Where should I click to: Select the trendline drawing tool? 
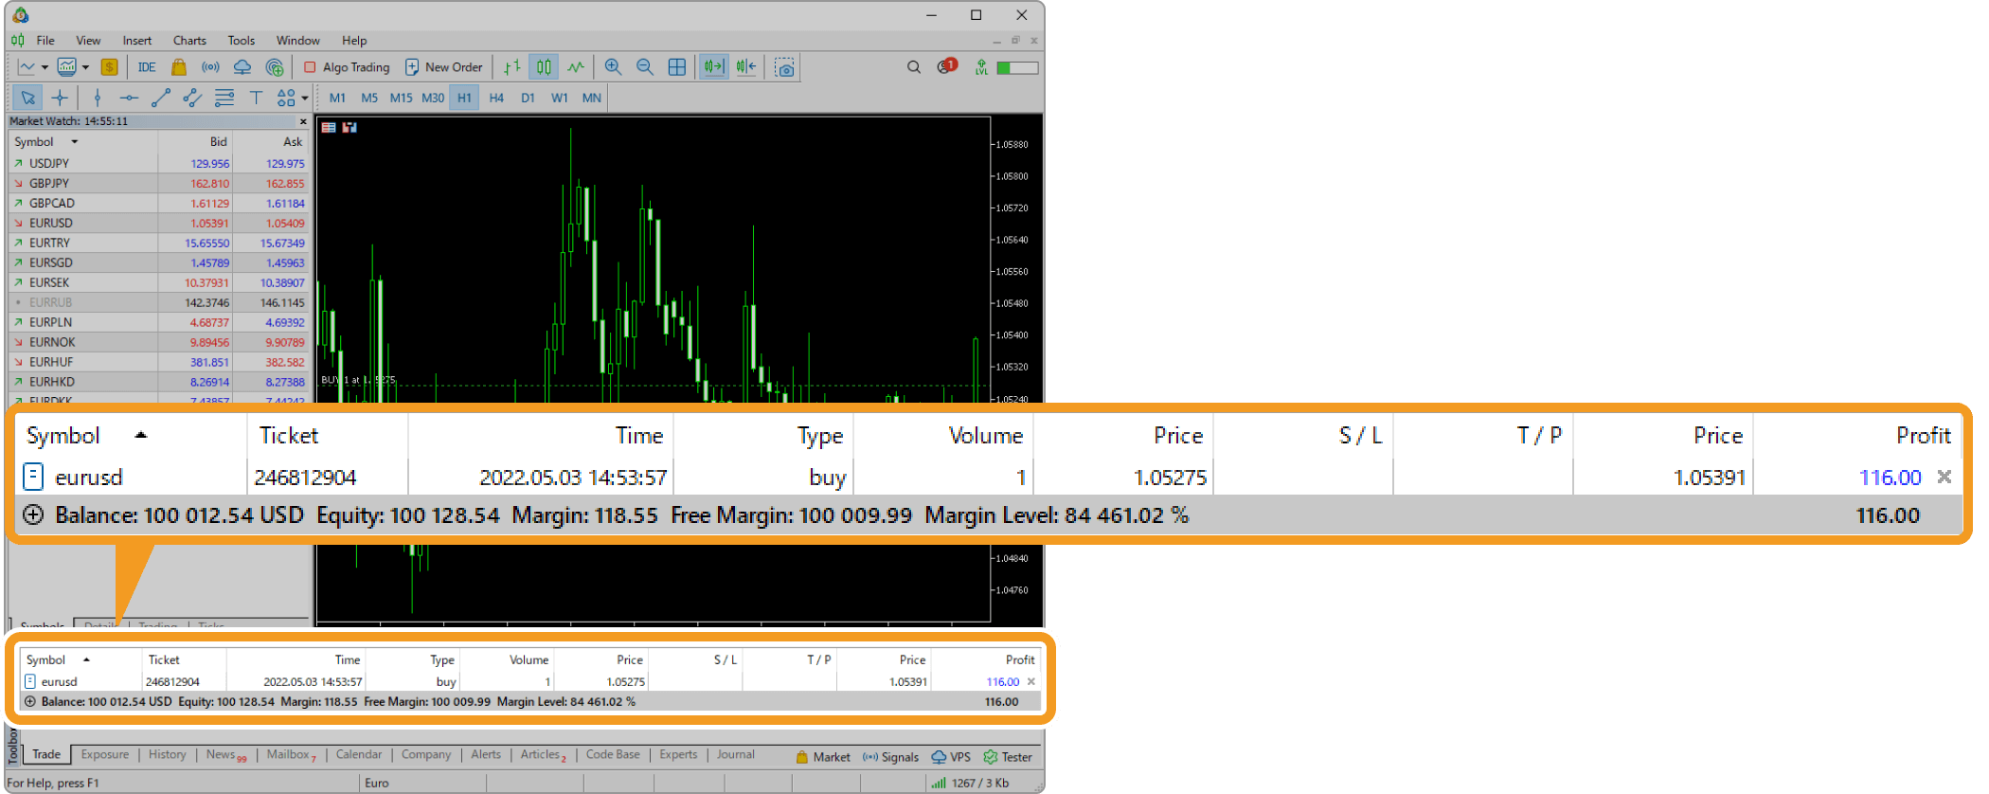click(x=160, y=98)
